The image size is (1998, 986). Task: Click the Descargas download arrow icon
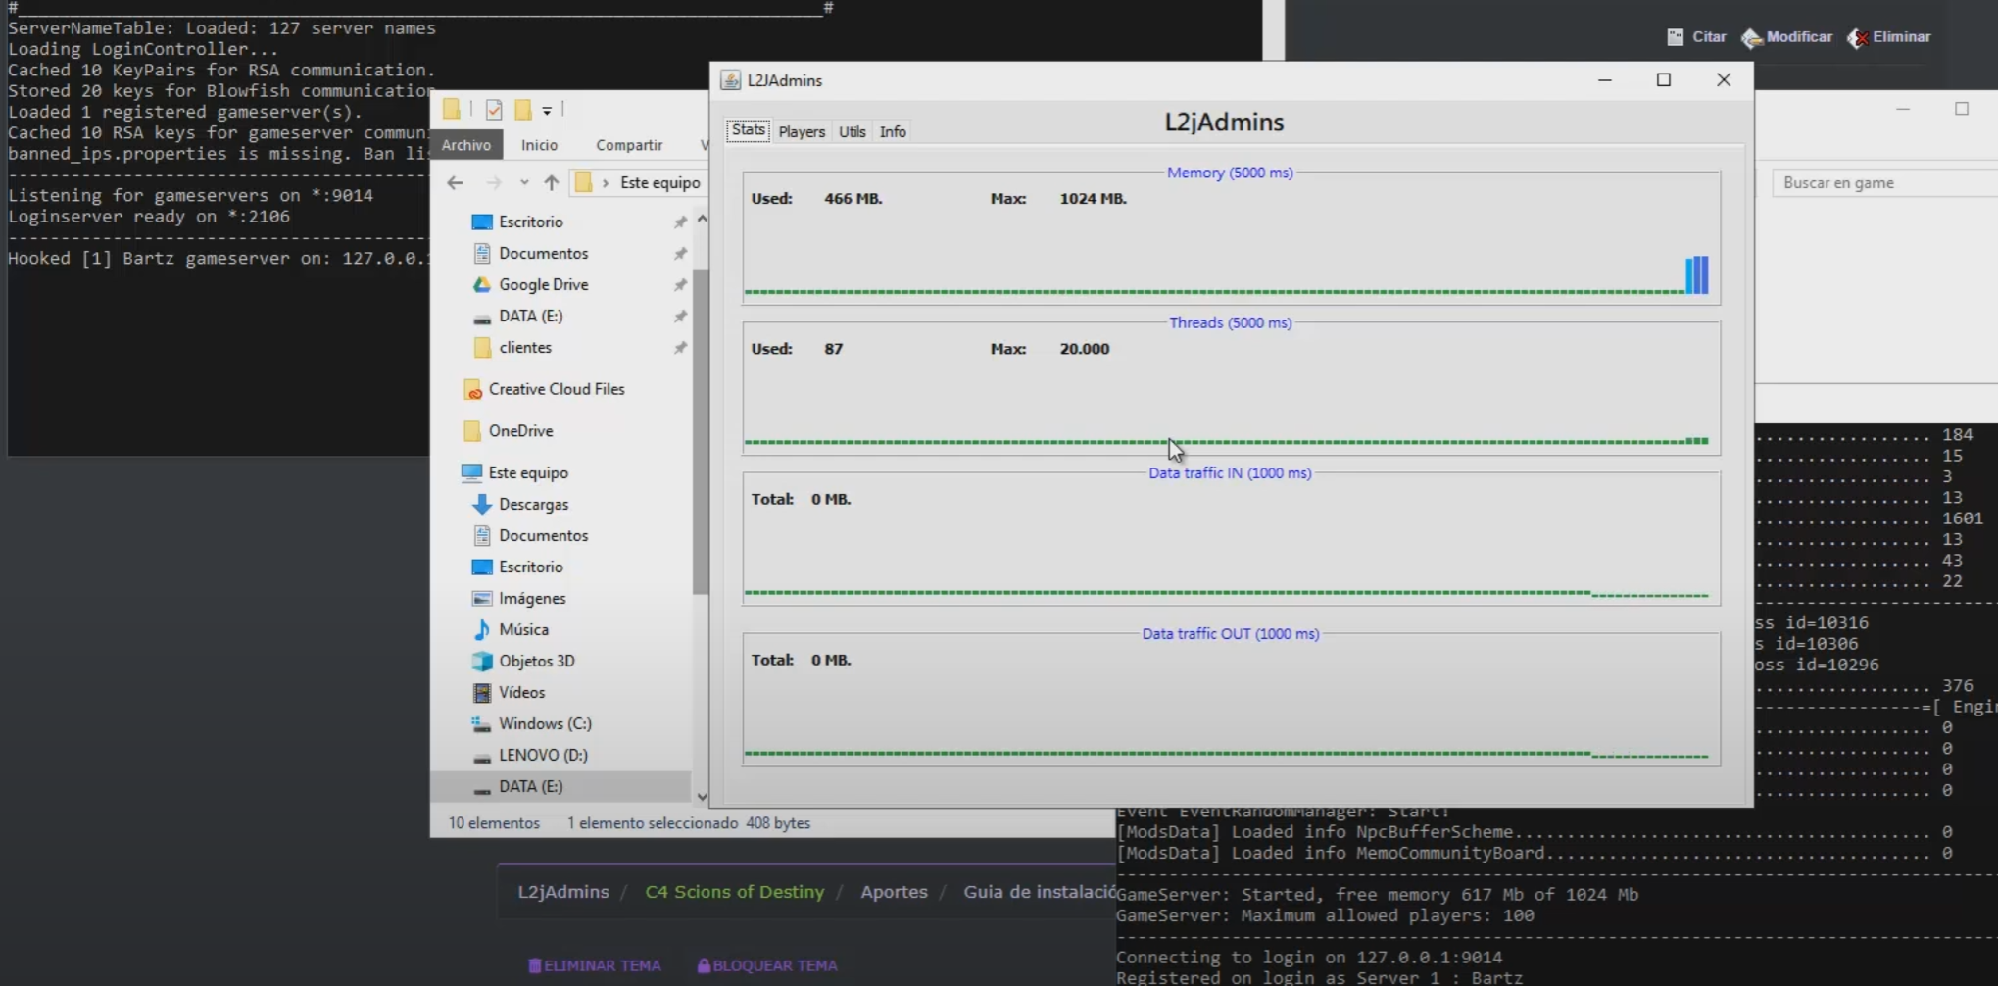(481, 504)
